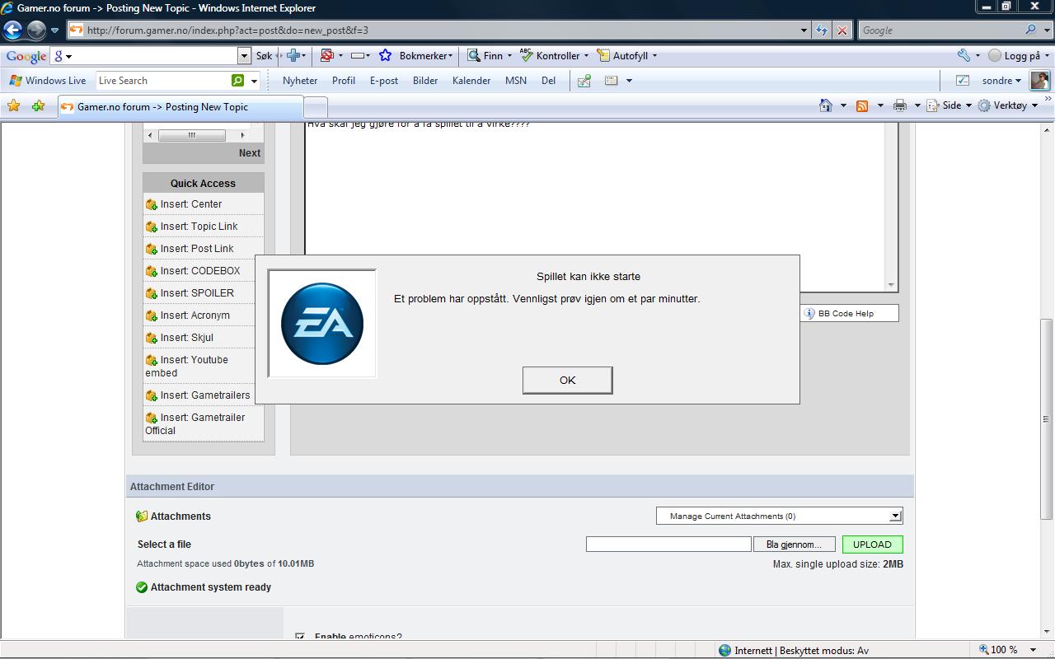Click the Autofyll toolbar item
Screen dimensions: 1055x659
[626, 56]
